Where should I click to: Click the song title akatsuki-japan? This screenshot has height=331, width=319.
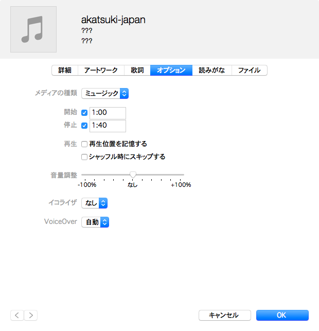(113, 20)
